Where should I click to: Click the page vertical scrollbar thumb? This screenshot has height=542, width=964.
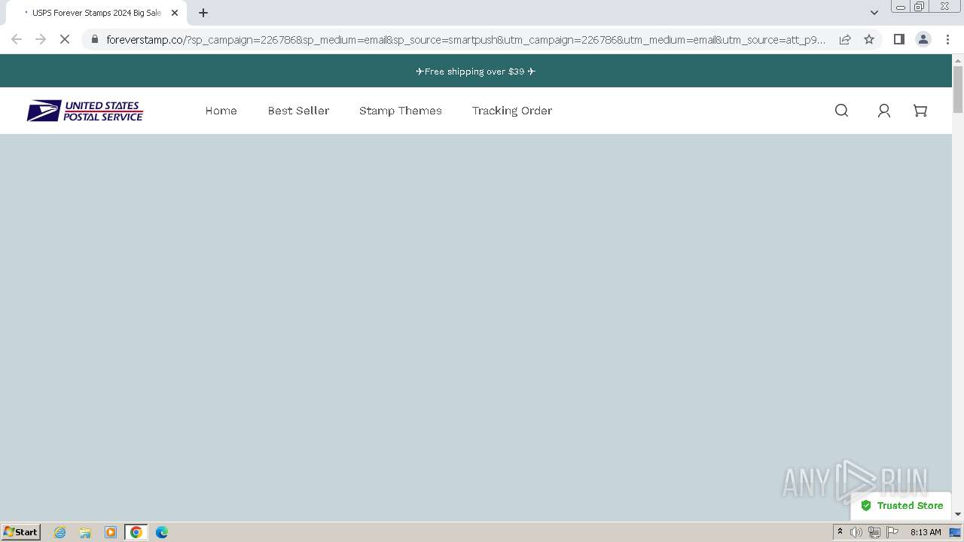click(958, 90)
